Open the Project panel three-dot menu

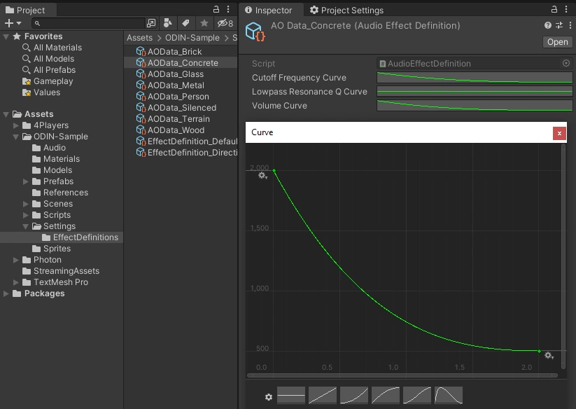click(228, 9)
